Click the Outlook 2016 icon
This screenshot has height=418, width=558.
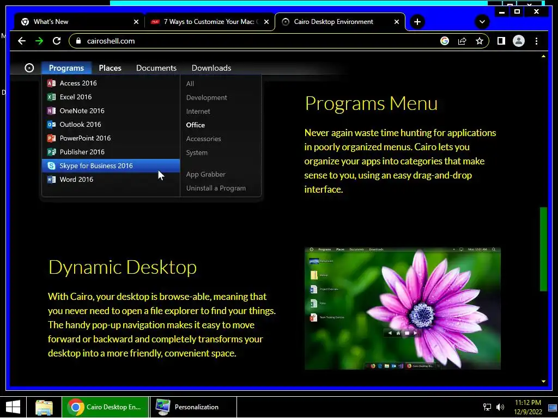[51, 125]
